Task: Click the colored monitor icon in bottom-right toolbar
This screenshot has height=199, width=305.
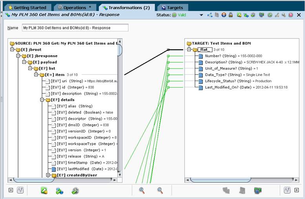Action: coord(258,190)
